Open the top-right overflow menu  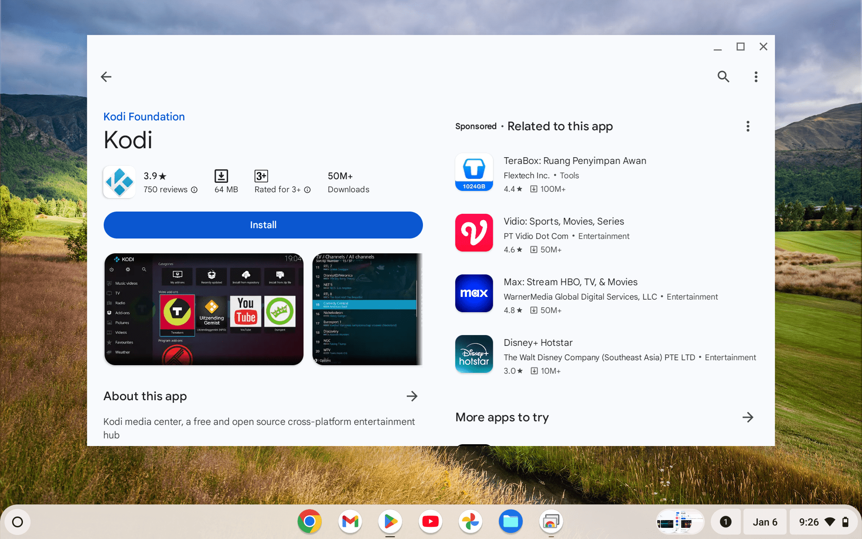coord(756,76)
